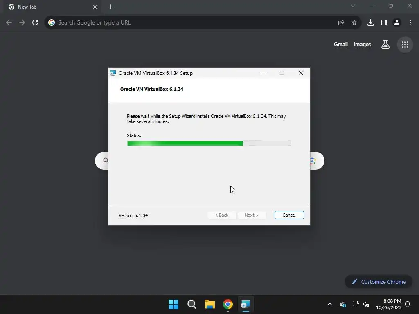The height and width of the screenshot is (314, 419).
Task: Click Version 6.1.34 text in Setup
Action: (133, 215)
